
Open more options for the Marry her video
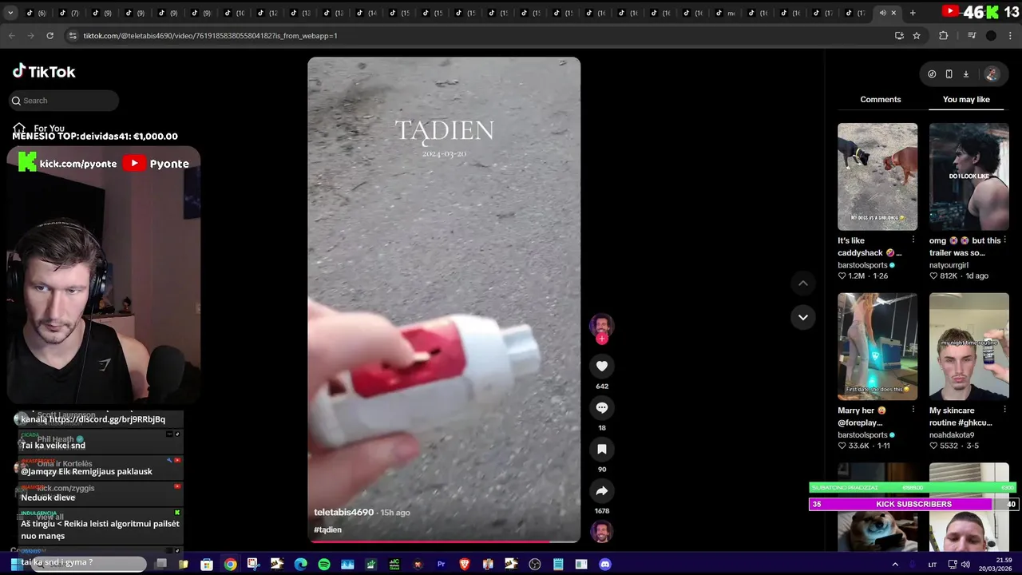click(913, 410)
